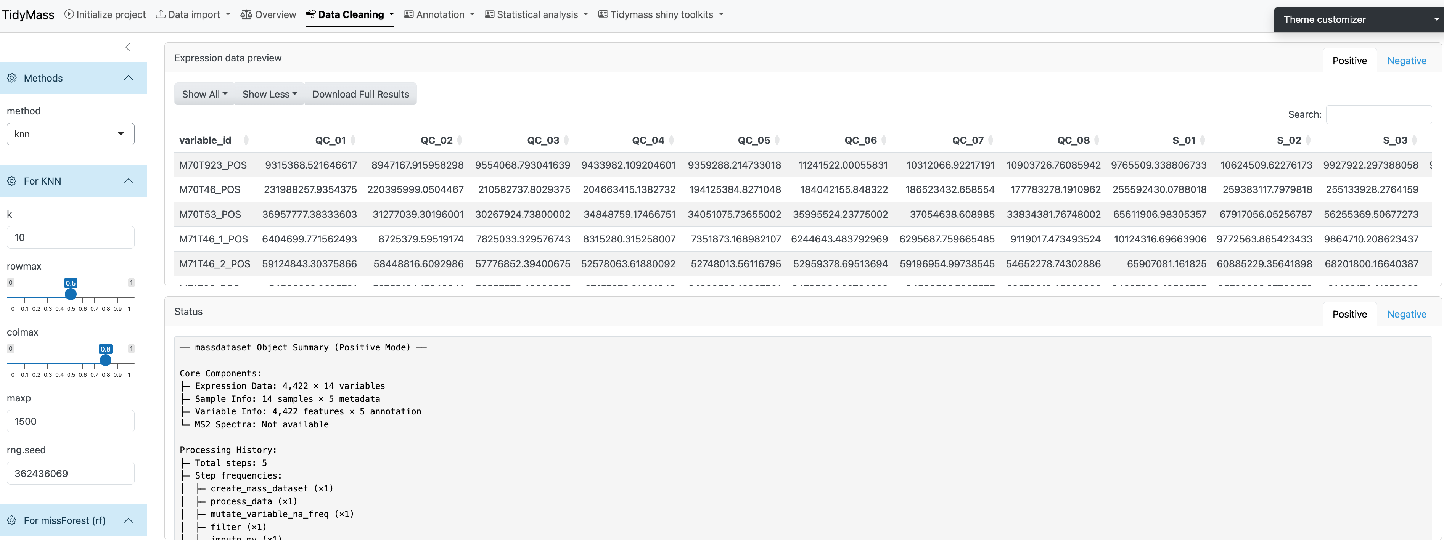Image resolution: width=1444 pixels, height=546 pixels.
Task: Open the Annotation menu
Action: 439,14
